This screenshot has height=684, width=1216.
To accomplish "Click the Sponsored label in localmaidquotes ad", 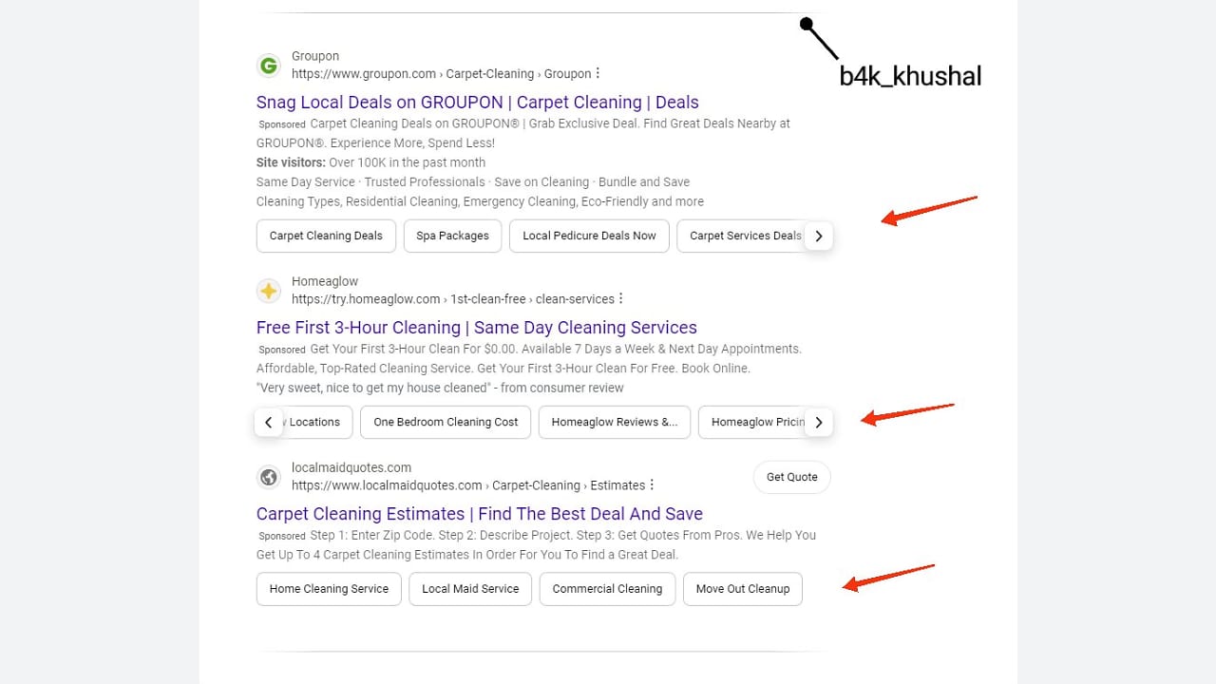I will coord(282,536).
